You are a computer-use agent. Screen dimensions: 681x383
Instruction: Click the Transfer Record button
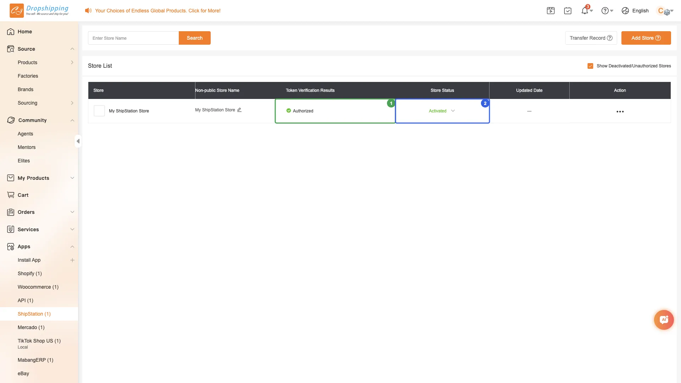point(591,38)
